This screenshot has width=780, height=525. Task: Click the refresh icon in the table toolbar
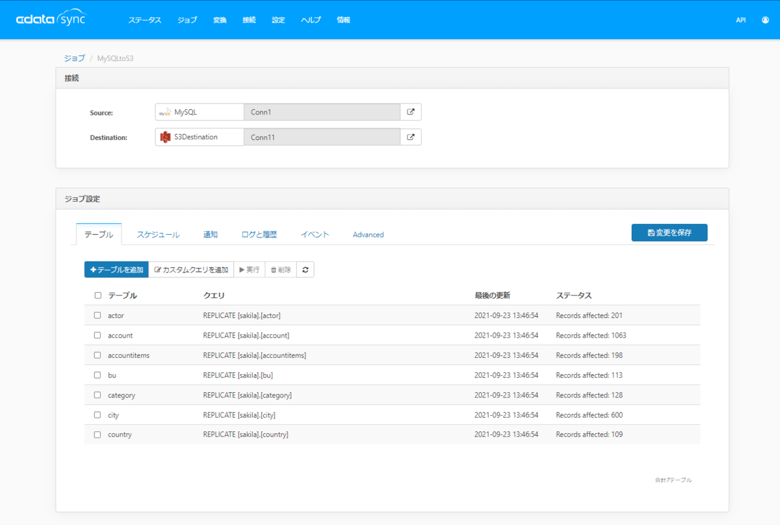305,269
